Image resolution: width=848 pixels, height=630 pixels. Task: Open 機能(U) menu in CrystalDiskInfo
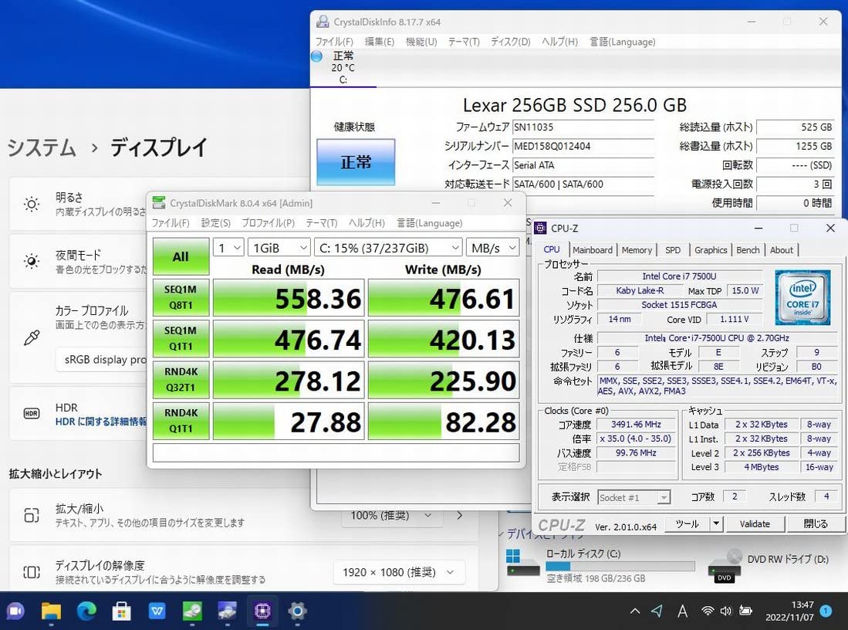(421, 42)
